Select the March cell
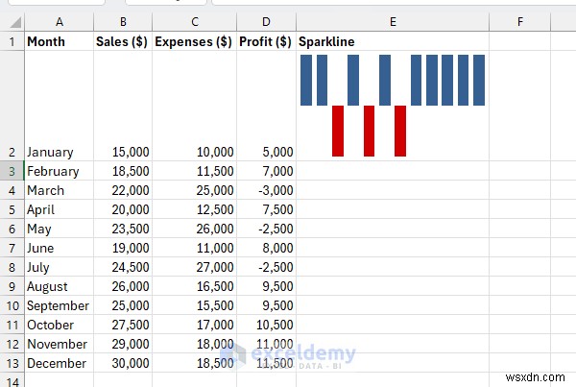The height and width of the screenshot is (387, 576). pyautogui.click(x=60, y=190)
